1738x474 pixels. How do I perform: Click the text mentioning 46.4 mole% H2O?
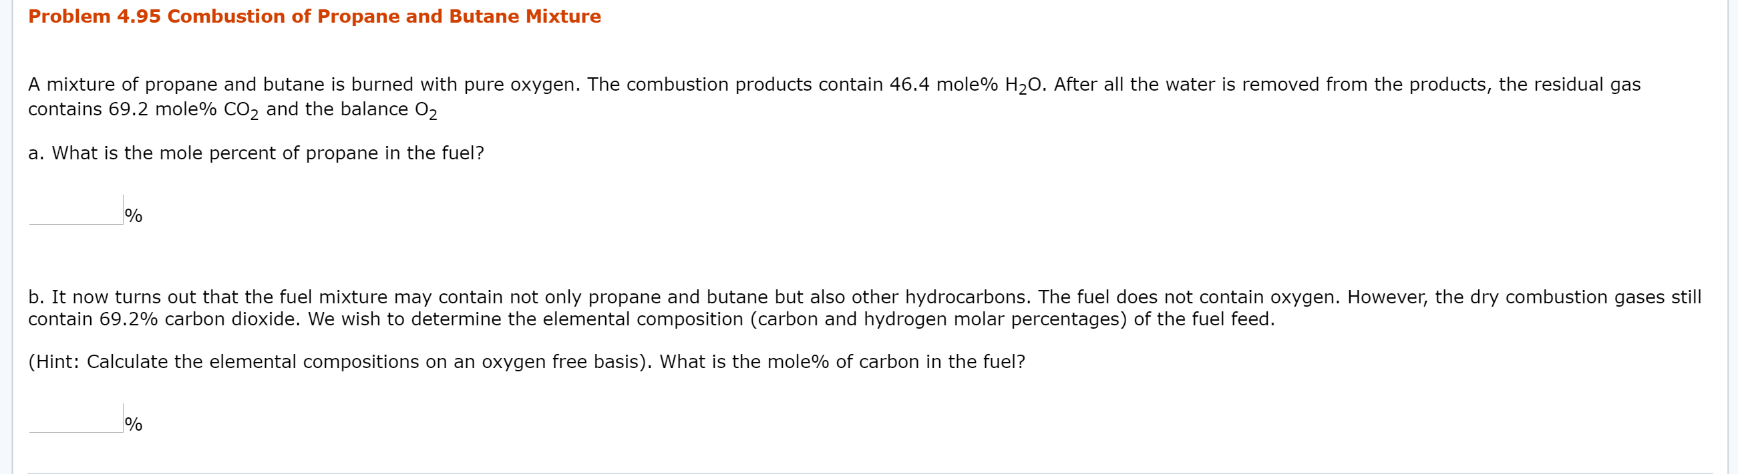pos(965,85)
